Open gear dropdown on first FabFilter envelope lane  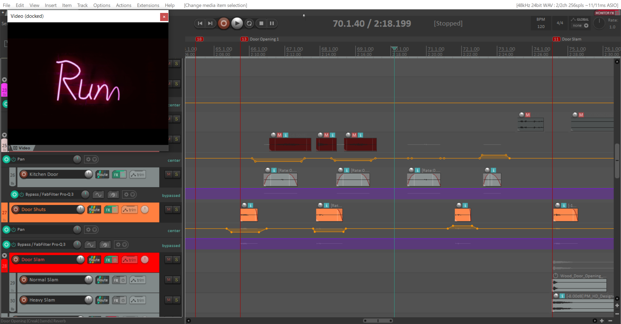coord(129,194)
